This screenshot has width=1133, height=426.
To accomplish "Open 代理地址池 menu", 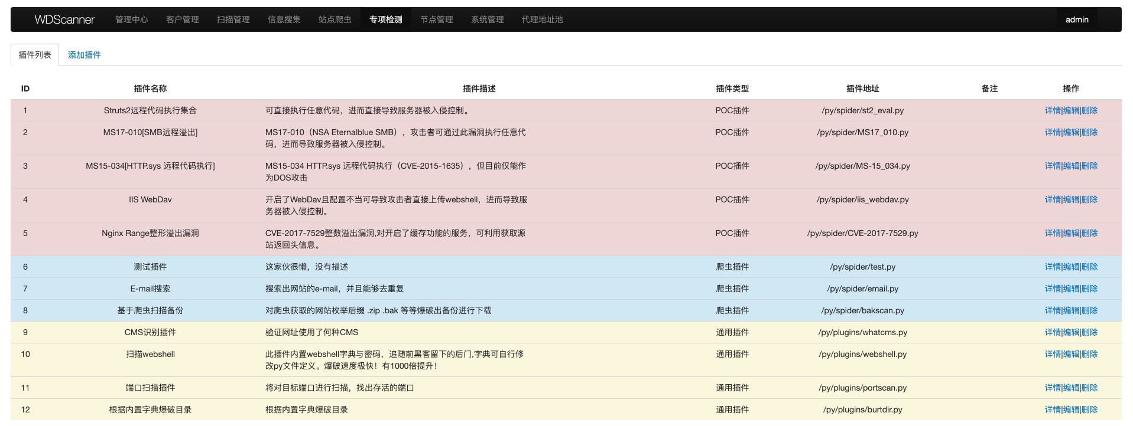I will [542, 19].
